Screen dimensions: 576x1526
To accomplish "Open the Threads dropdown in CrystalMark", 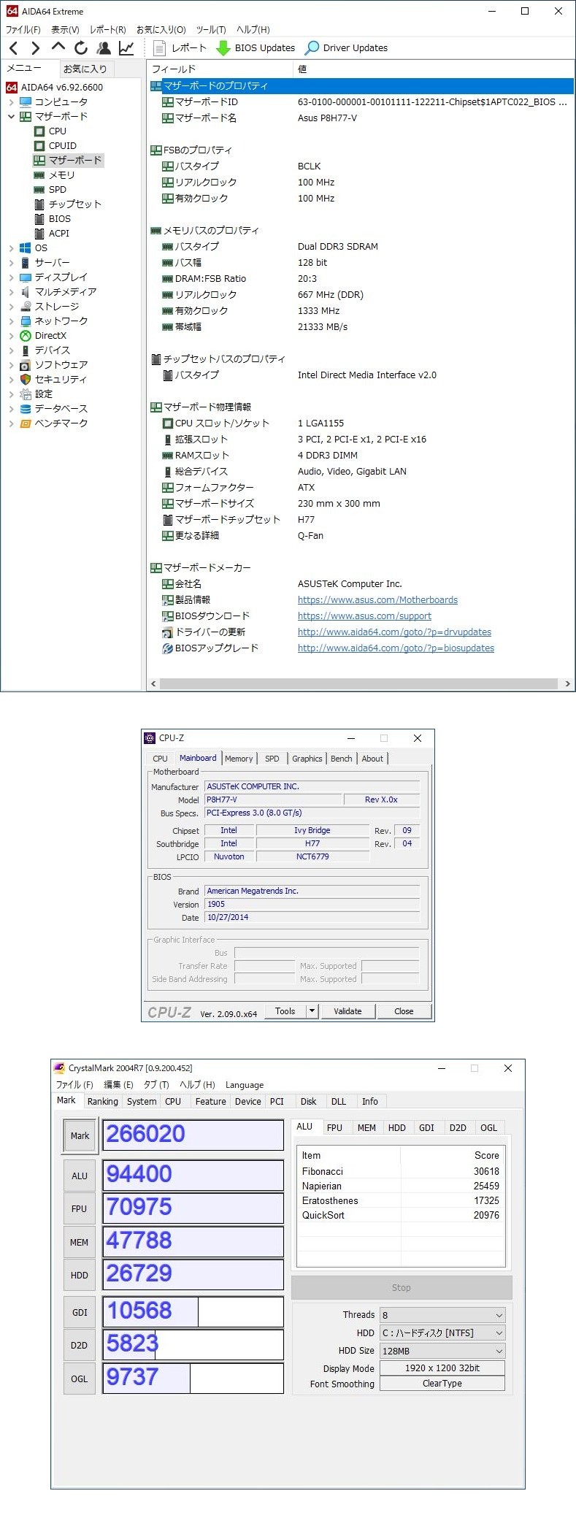I will point(442,1315).
